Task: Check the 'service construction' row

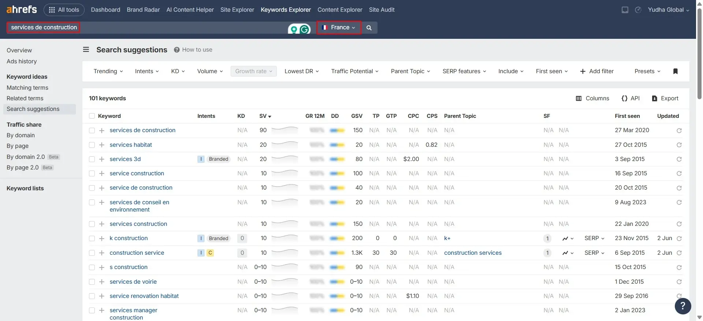Action: pos(92,173)
